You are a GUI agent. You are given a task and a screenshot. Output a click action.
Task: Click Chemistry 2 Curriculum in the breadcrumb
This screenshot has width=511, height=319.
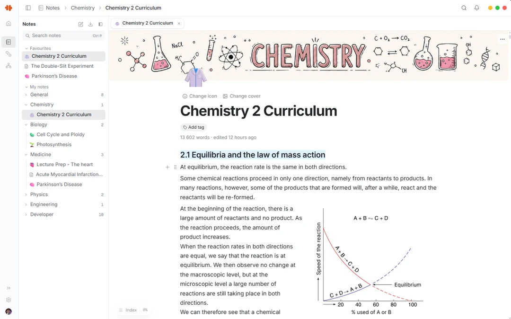(x=133, y=8)
